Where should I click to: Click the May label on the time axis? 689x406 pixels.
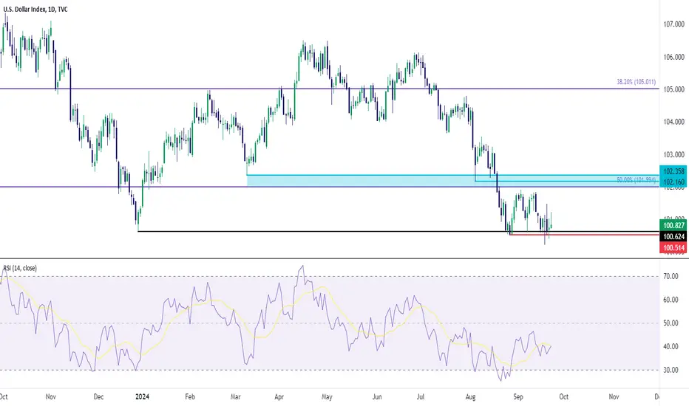tap(327, 397)
